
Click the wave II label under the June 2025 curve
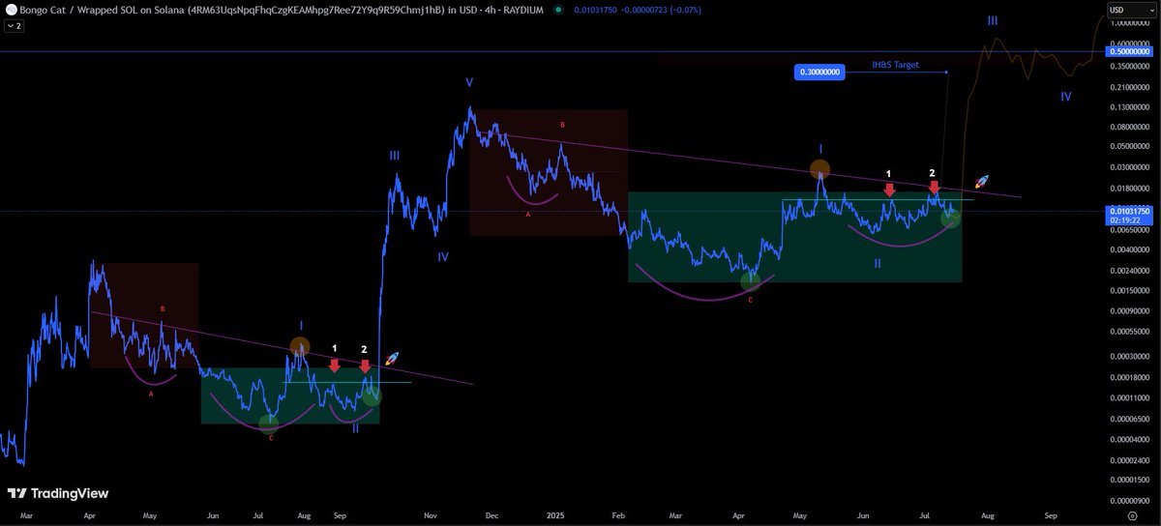point(877,263)
